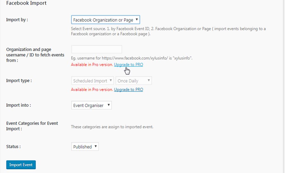Click the "Import type :" label

point(19,81)
